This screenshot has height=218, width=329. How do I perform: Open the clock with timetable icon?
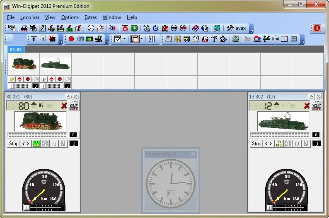(100, 28)
